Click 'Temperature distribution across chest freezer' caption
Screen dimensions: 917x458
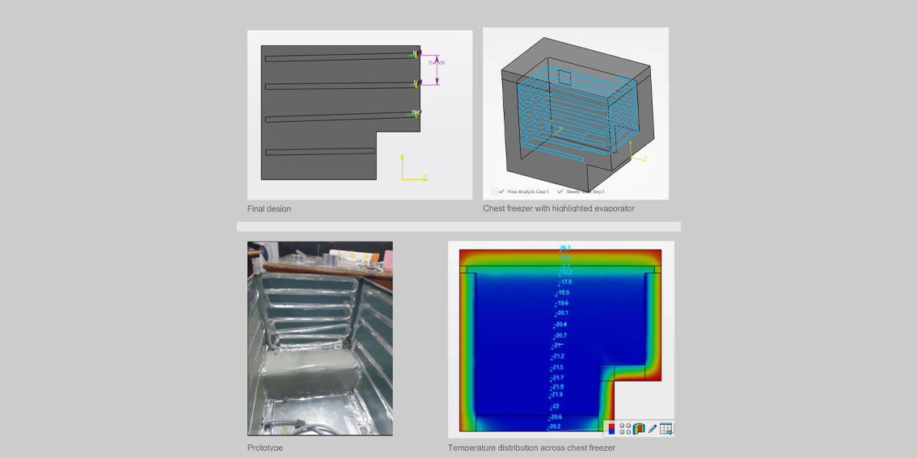tap(531, 447)
